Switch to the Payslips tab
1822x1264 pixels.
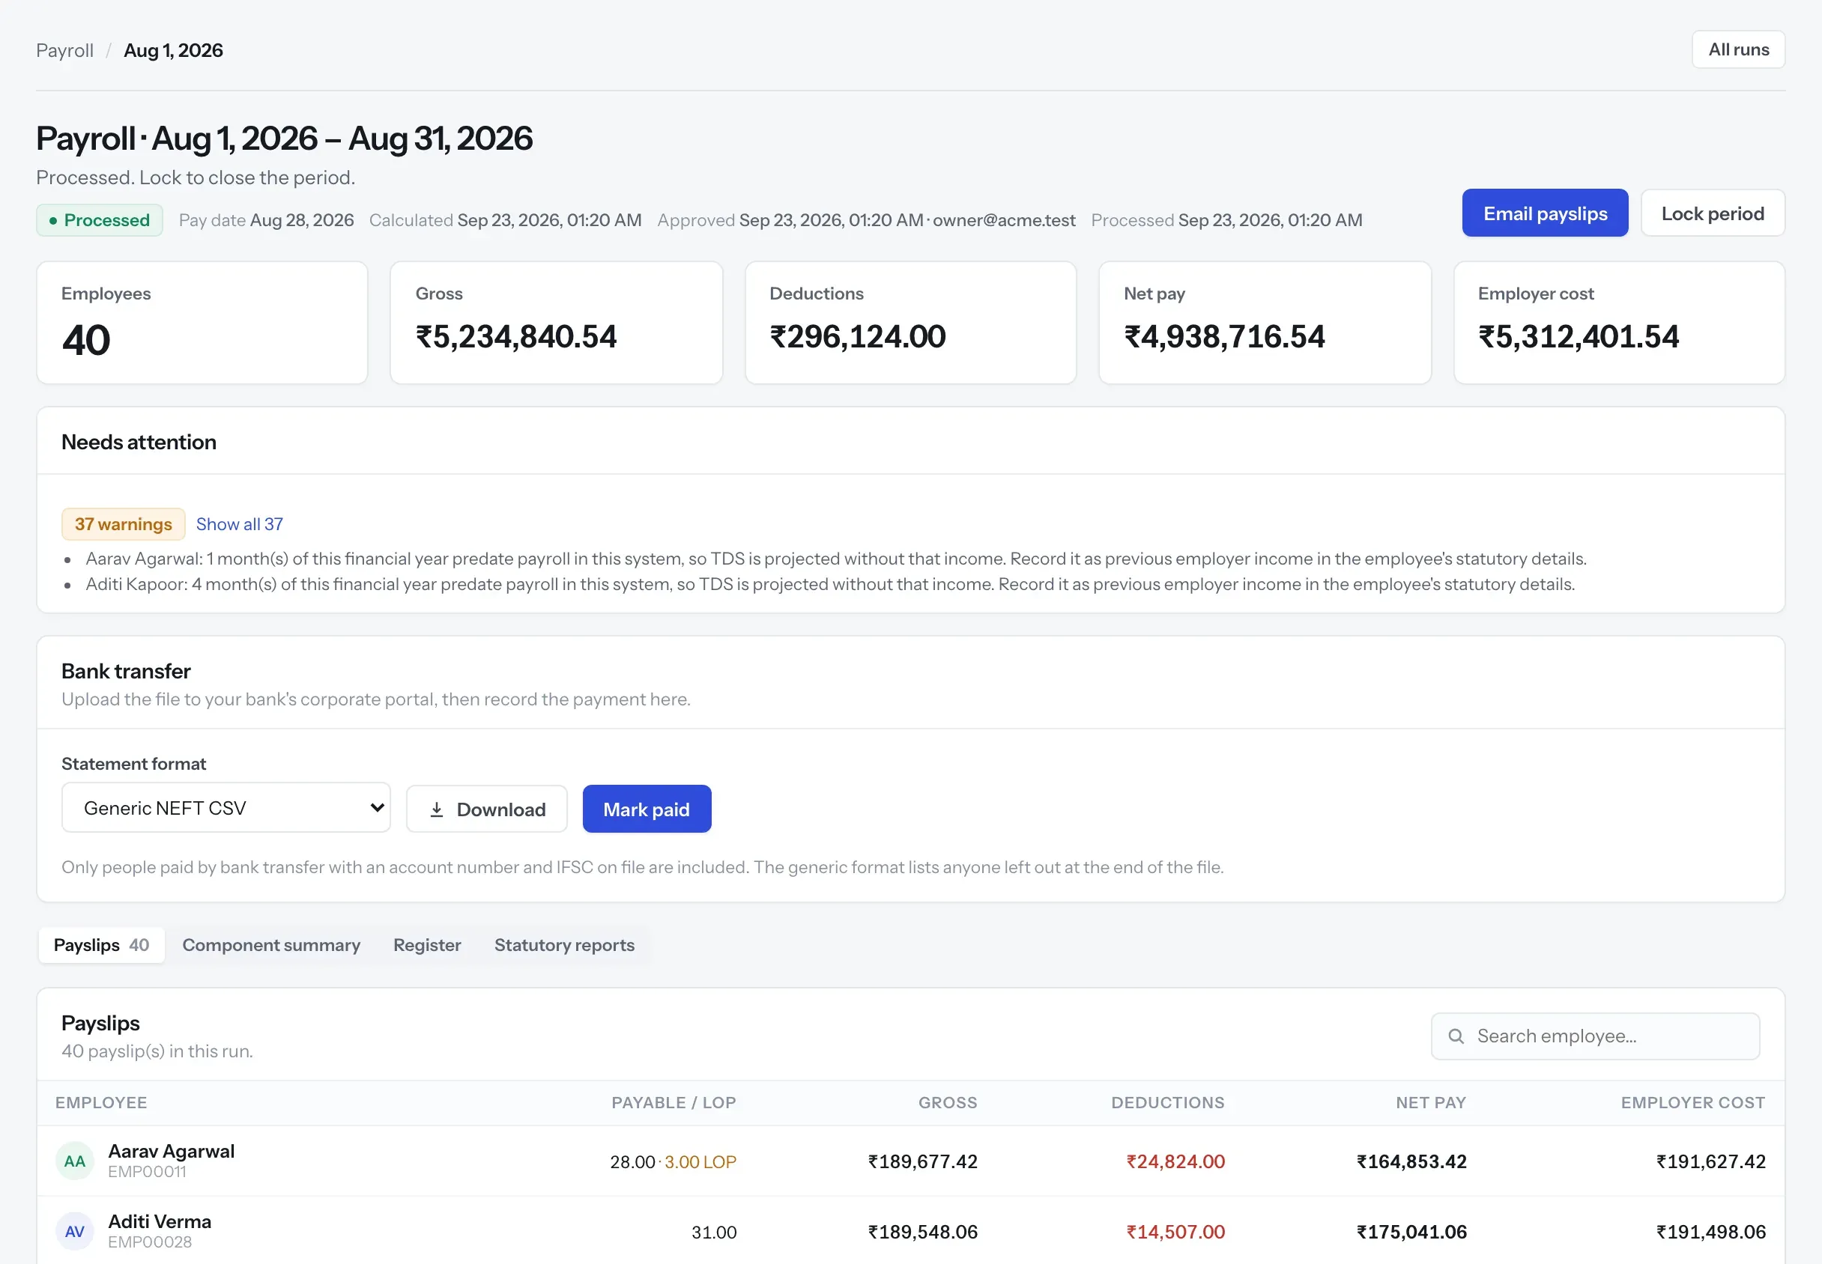[x=101, y=945]
